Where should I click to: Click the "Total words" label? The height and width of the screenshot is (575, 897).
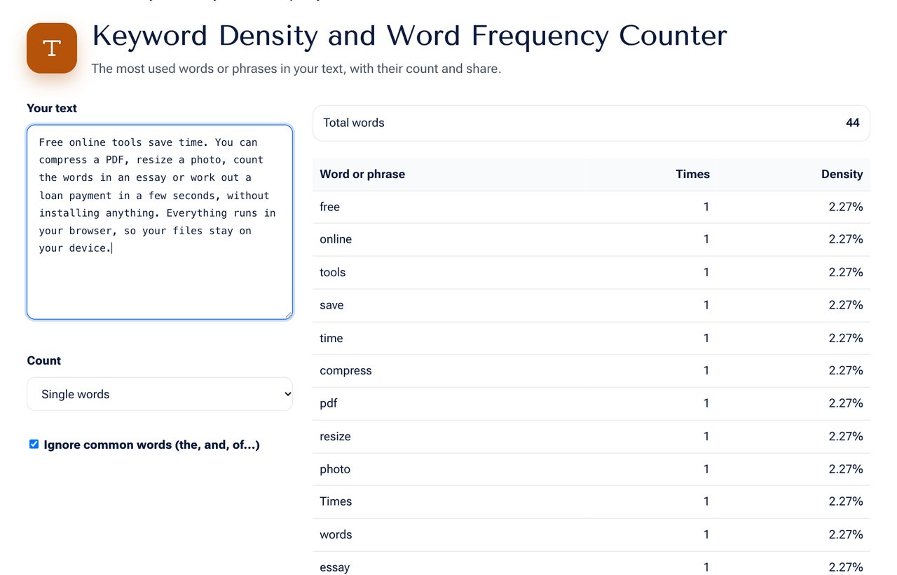(354, 123)
